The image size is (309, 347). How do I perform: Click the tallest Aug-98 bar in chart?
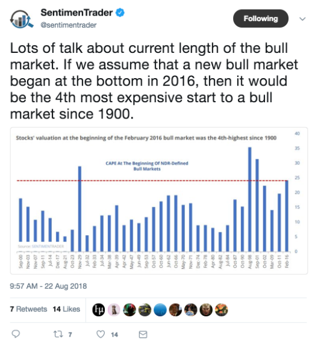[x=250, y=199]
